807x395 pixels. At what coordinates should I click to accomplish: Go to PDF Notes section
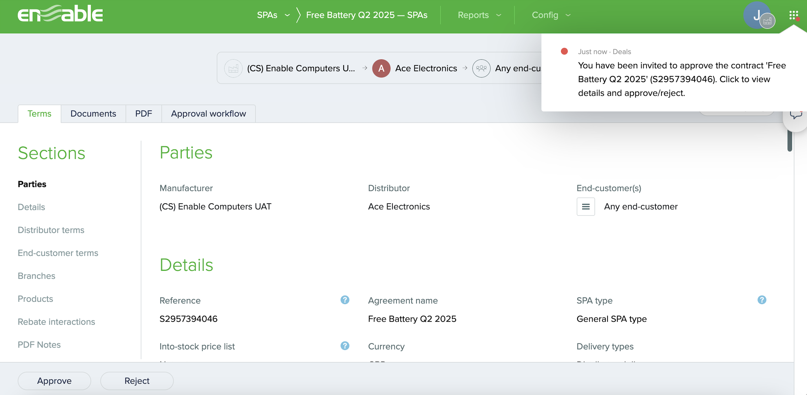(x=39, y=345)
